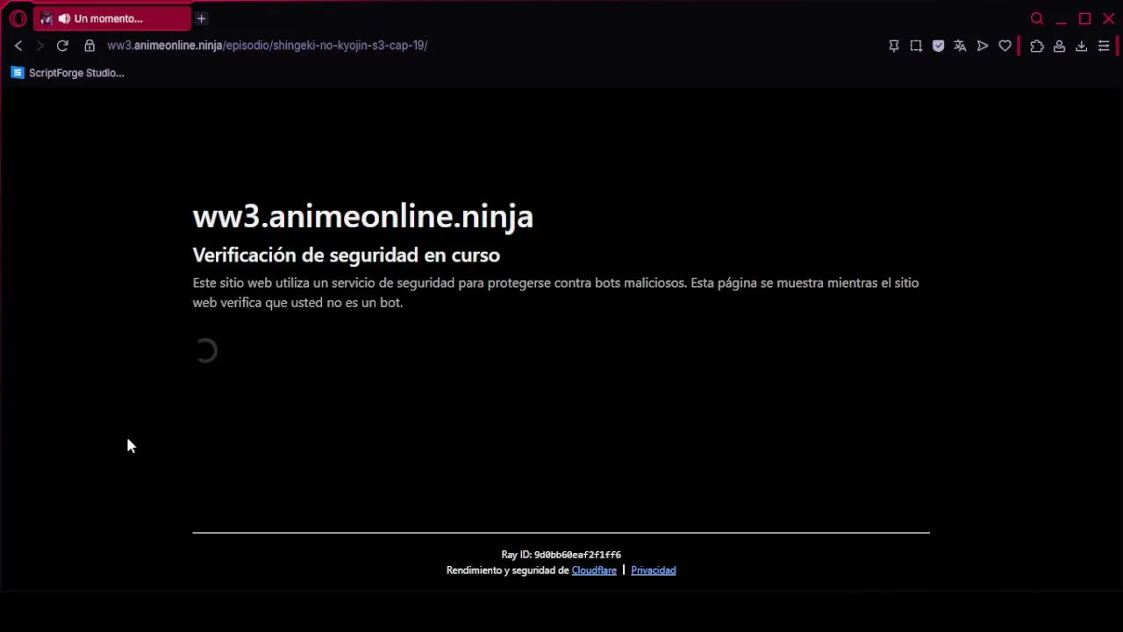
Task: Search open tabs with the magnifier icon
Action: [x=1037, y=18]
